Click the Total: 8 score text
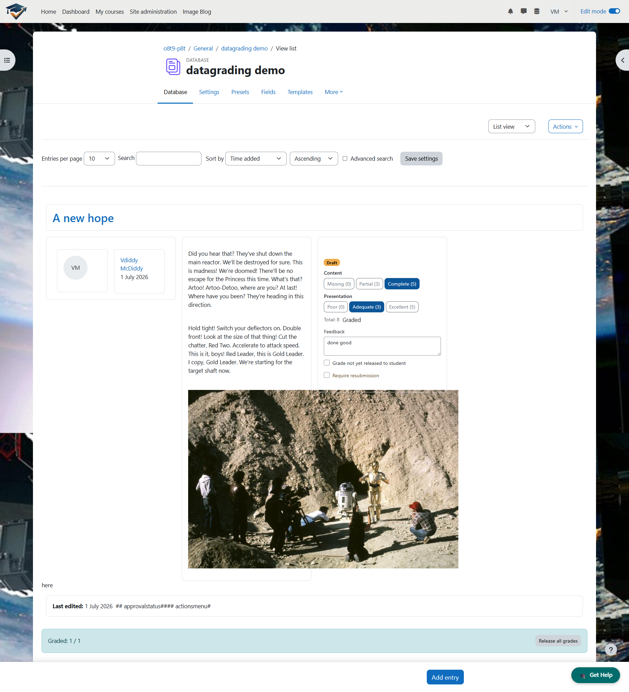The image size is (629, 692). [332, 320]
